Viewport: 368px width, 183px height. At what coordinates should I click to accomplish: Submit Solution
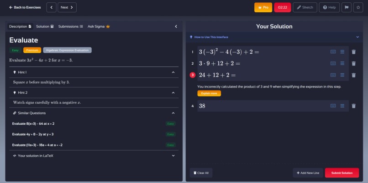pos(342,173)
